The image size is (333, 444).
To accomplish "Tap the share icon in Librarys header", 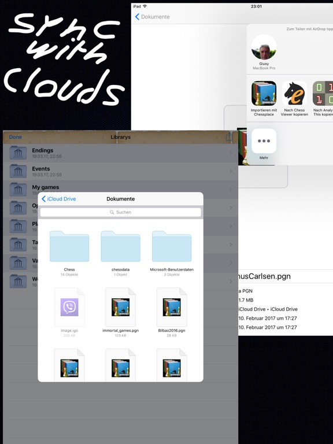I will 229,137.
